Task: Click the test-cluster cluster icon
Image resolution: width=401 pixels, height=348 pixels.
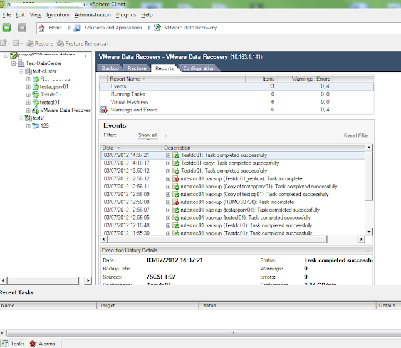Action: (28, 71)
